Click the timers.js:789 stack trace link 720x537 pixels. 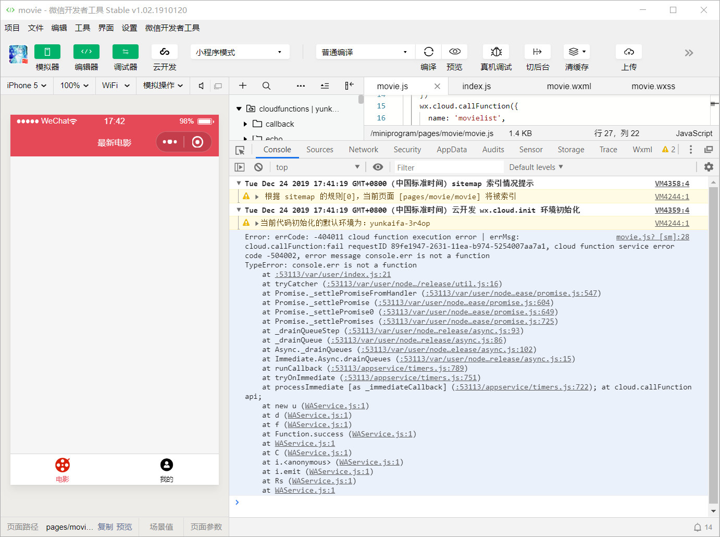(x=398, y=369)
